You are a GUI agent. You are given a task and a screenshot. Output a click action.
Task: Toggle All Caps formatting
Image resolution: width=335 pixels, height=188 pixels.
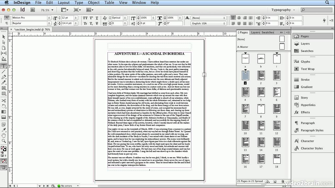pos(85,18)
